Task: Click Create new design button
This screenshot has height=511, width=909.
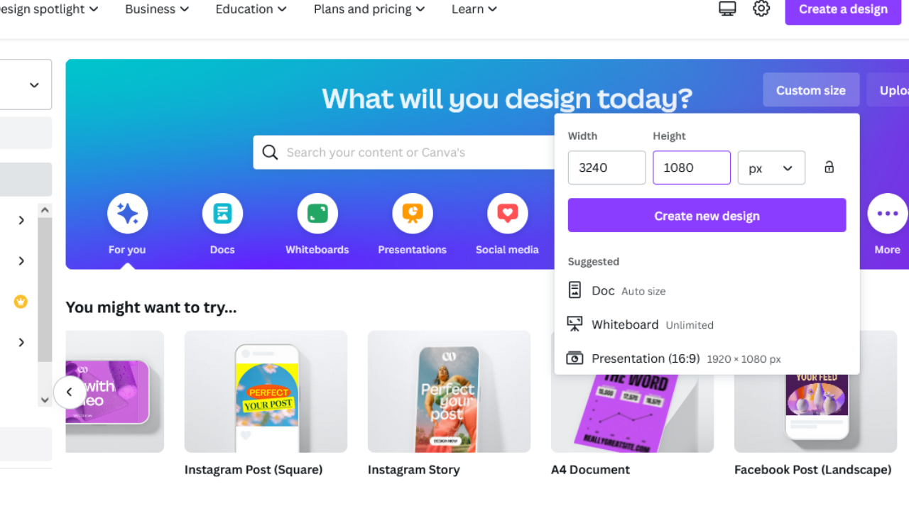Action: (x=707, y=215)
